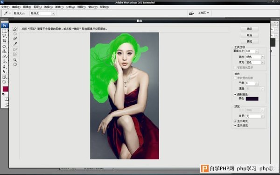280x175 pixels.
Task: Click the dark force-foreground color swatch
Action: [x=252, y=99]
